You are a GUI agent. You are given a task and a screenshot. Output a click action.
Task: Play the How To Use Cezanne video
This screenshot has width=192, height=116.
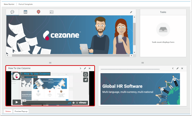[x=17, y=102]
